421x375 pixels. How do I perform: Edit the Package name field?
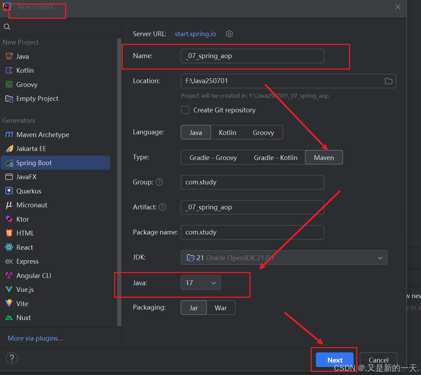click(x=253, y=232)
